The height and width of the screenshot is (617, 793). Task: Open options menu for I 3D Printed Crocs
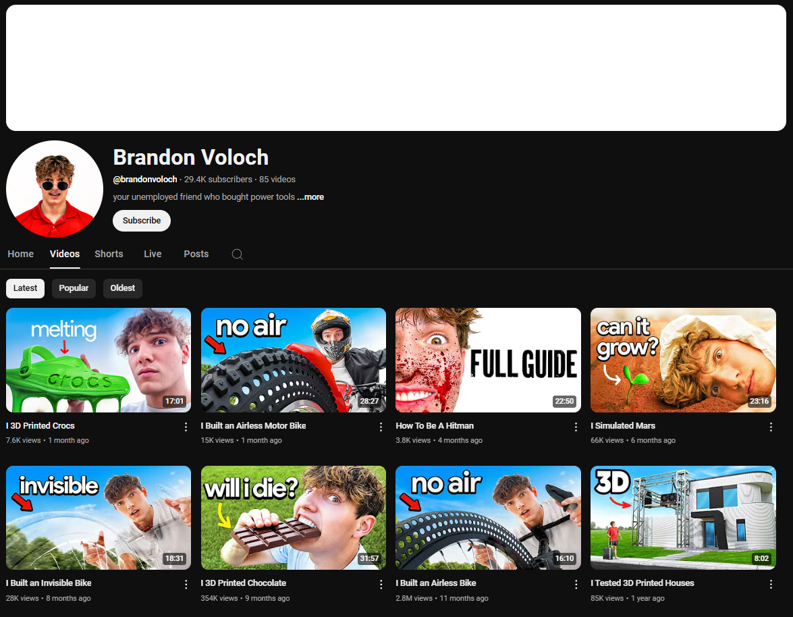click(x=186, y=427)
